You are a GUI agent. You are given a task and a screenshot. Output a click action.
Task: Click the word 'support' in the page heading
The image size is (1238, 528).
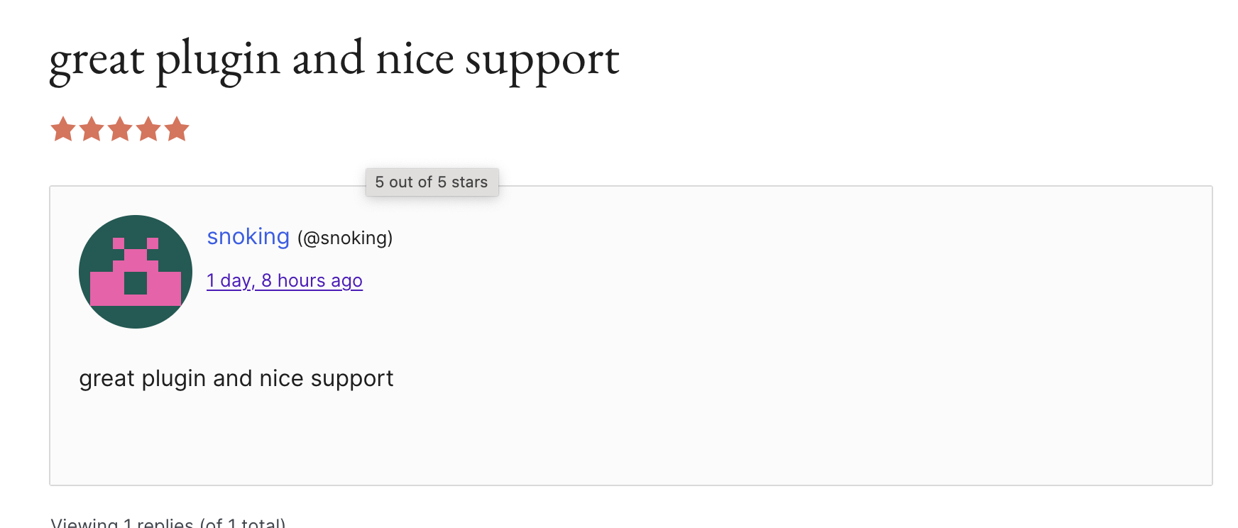pyautogui.click(x=542, y=60)
